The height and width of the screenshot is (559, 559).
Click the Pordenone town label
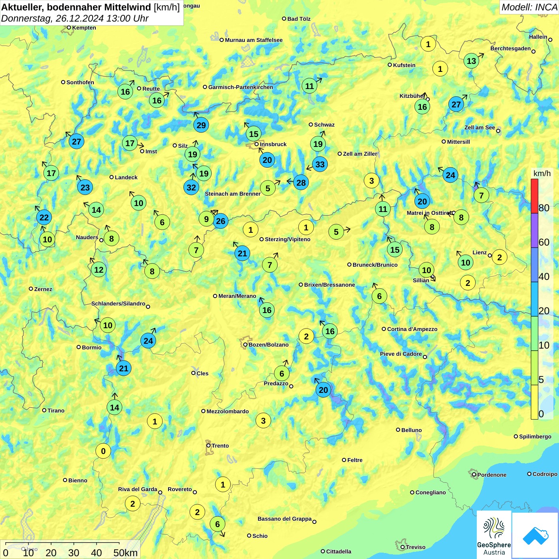click(492, 475)
